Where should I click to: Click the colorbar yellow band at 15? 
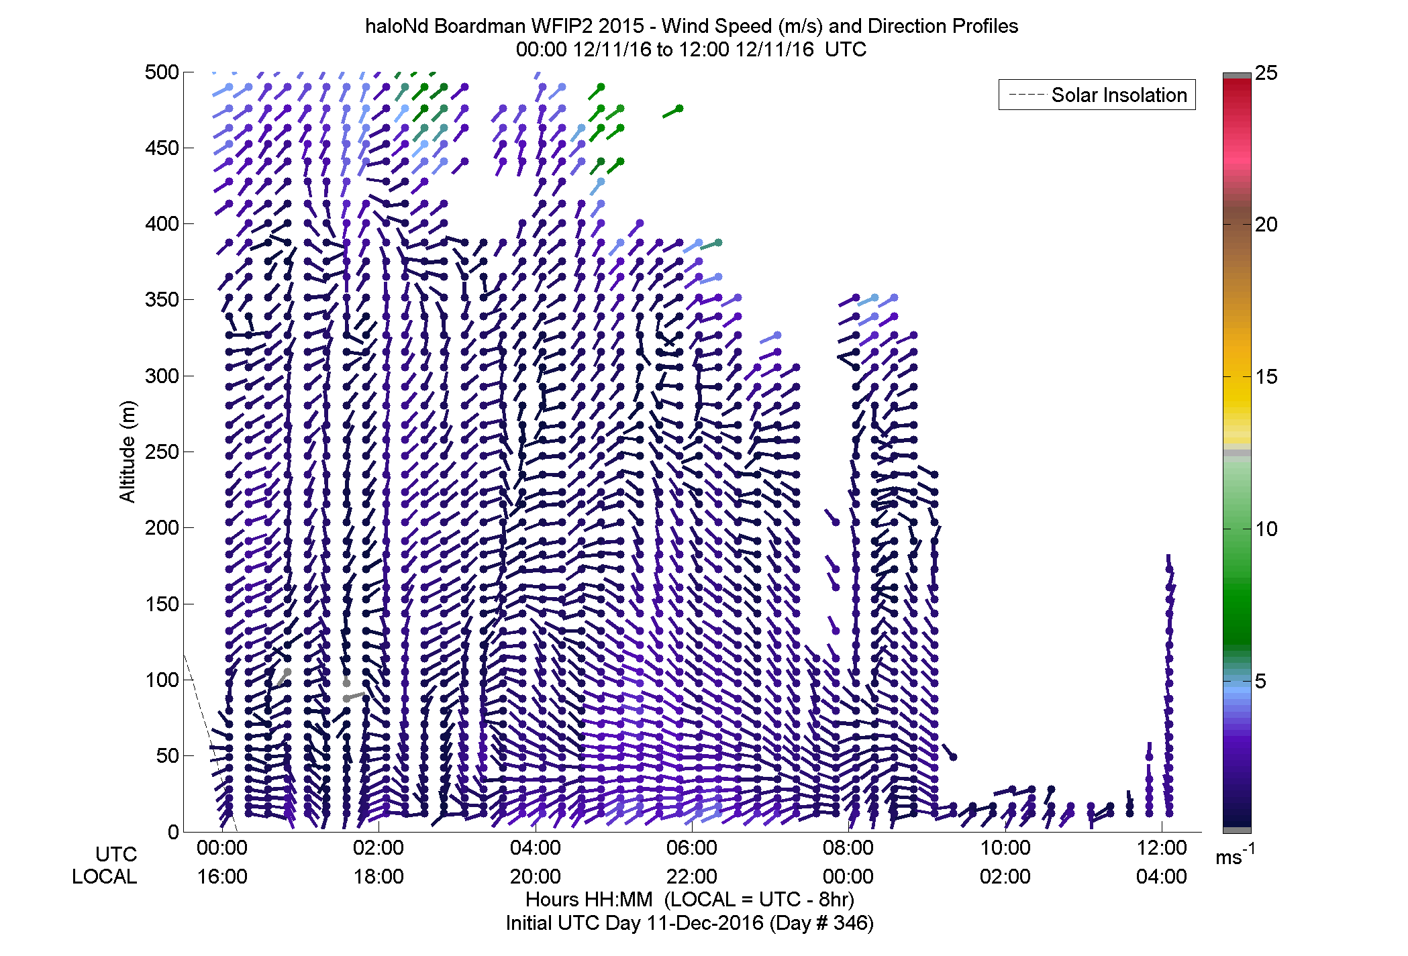pyautogui.click(x=1237, y=376)
